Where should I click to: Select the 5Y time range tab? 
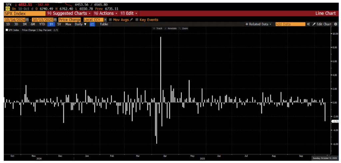point(59,24)
